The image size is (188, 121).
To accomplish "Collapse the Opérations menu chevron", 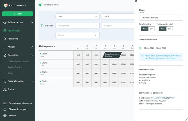I will pos(32,55).
